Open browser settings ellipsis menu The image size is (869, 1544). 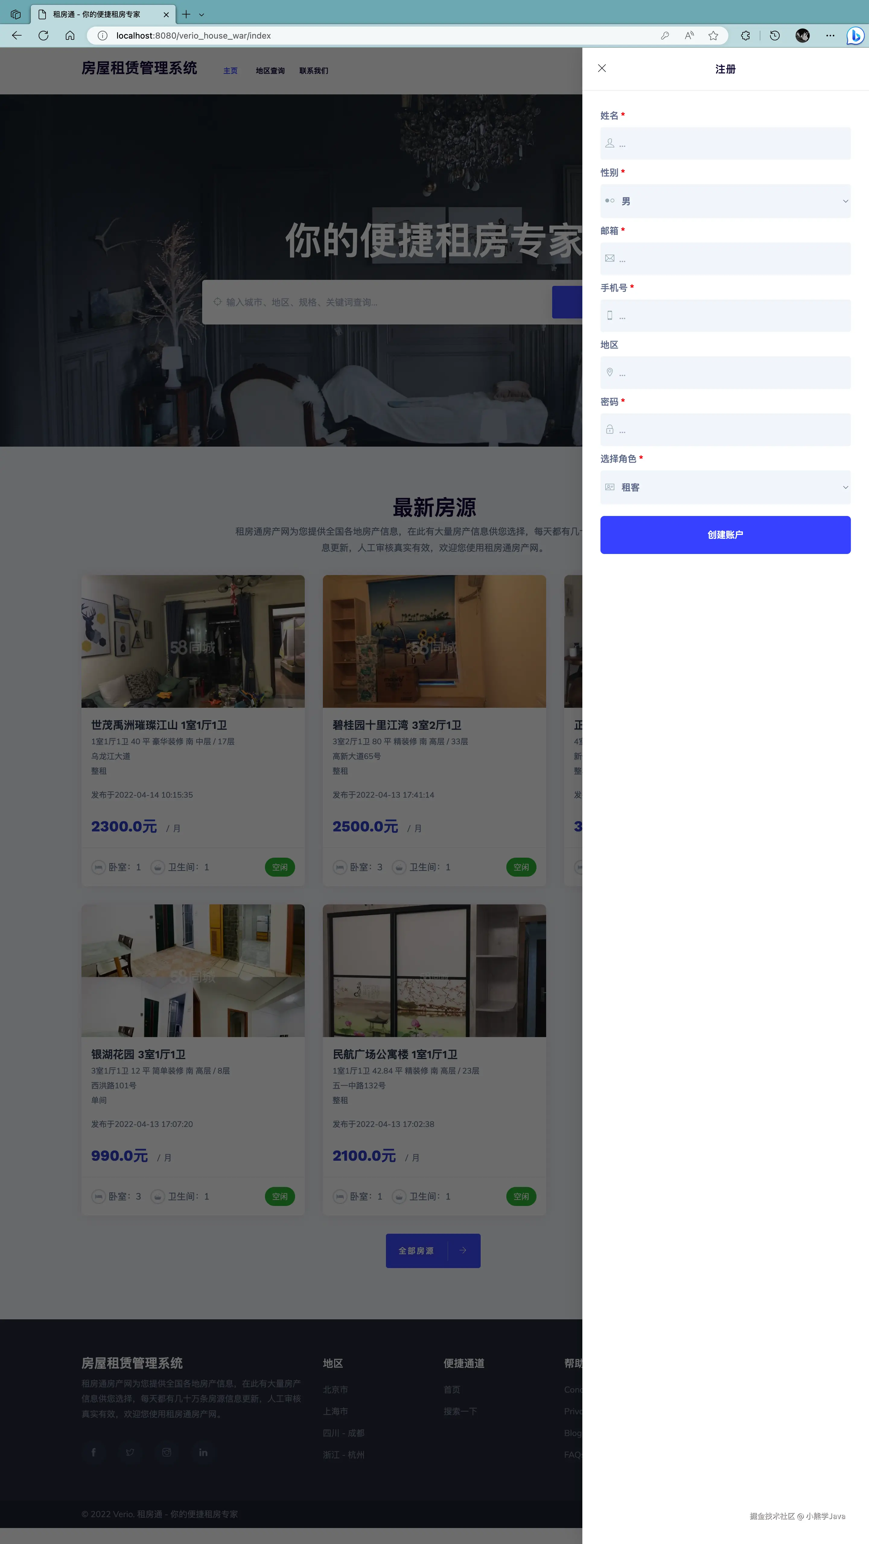tap(830, 35)
